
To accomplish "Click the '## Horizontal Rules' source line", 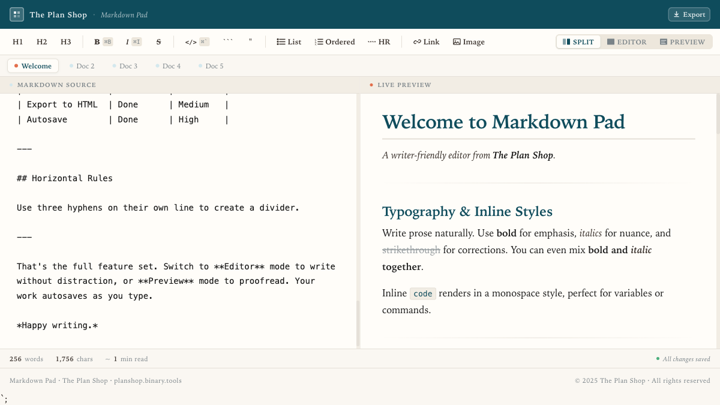I will [65, 178].
